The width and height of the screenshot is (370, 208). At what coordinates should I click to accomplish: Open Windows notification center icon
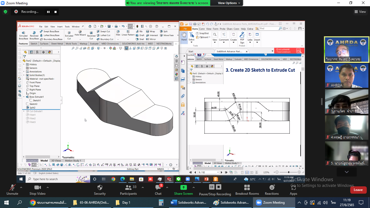click(x=361, y=203)
